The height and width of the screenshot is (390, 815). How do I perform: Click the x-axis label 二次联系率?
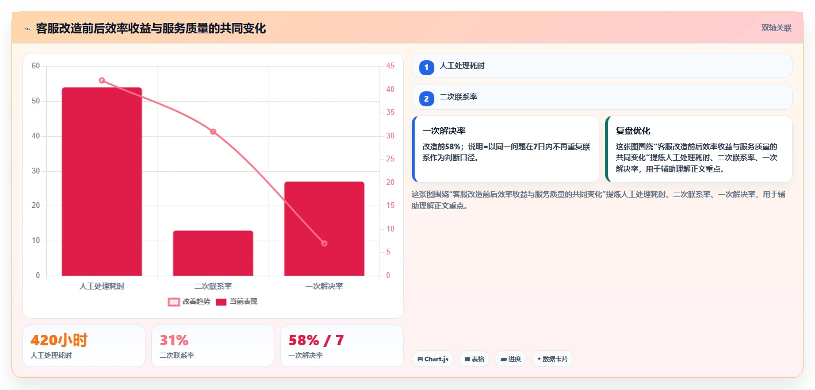coord(213,286)
